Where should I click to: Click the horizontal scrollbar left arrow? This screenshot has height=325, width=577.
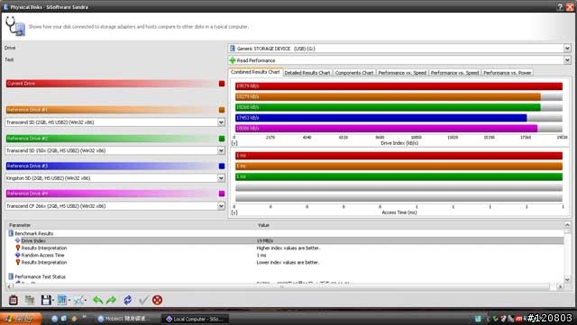[x=10, y=286]
